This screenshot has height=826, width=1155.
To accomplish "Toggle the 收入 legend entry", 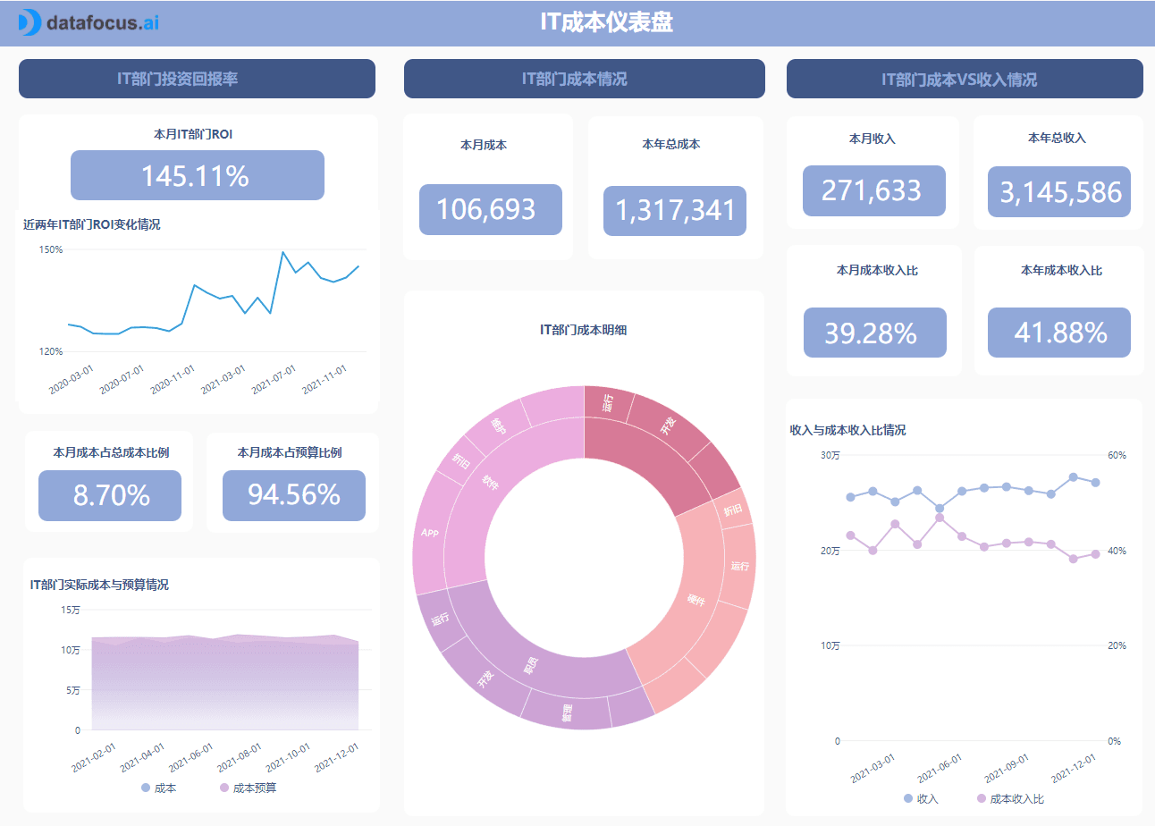I will pyautogui.click(x=921, y=798).
